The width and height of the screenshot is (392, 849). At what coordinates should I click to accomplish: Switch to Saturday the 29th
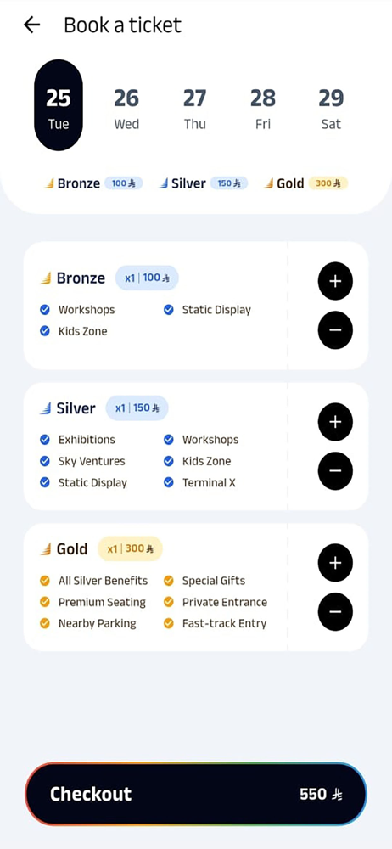coord(331,109)
